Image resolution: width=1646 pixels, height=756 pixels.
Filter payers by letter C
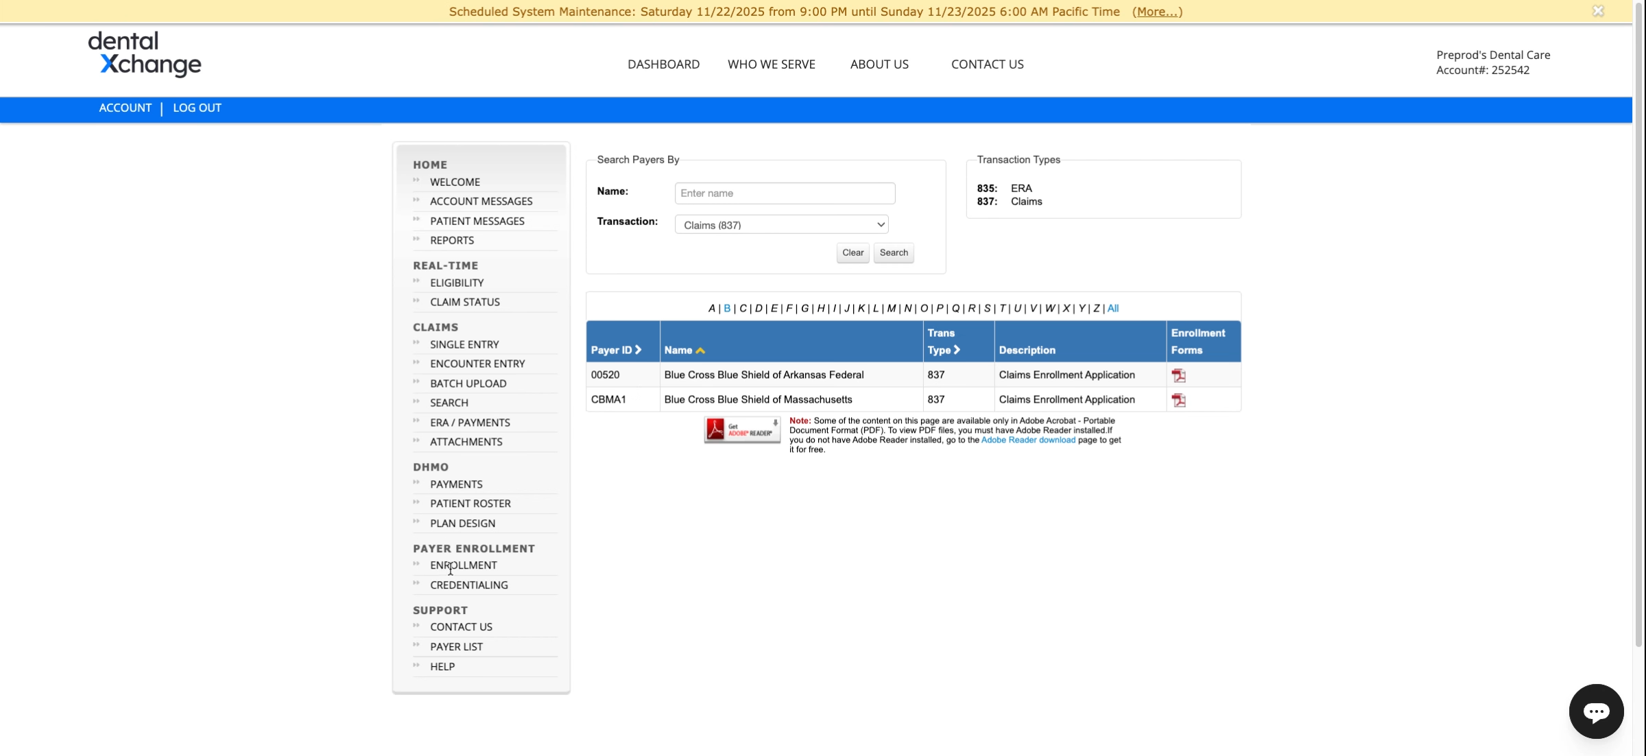[742, 309]
